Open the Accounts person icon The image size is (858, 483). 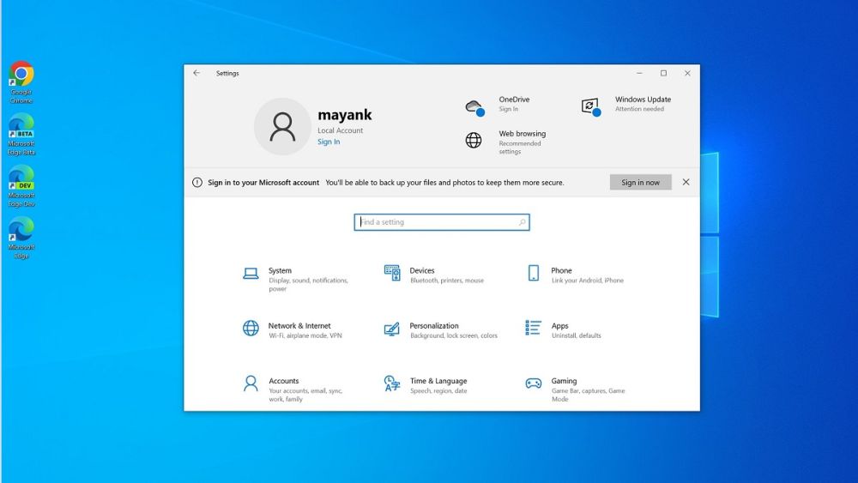[x=251, y=383]
